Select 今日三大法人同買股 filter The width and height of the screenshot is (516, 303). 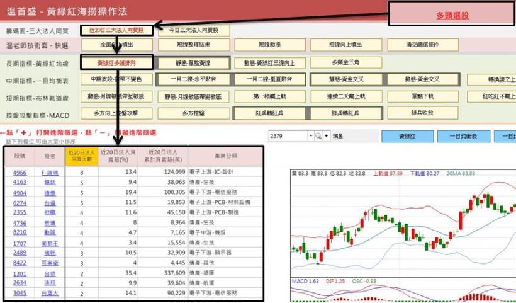[194, 31]
